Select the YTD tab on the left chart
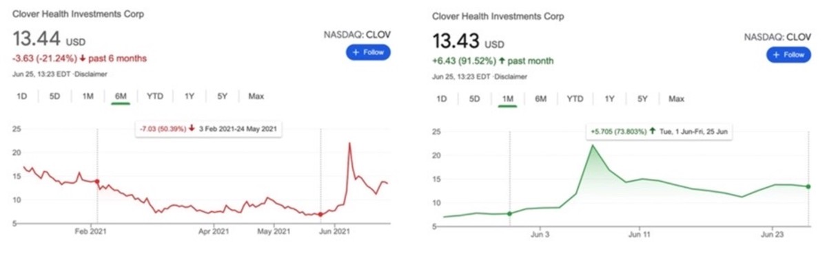 pyautogui.click(x=155, y=96)
